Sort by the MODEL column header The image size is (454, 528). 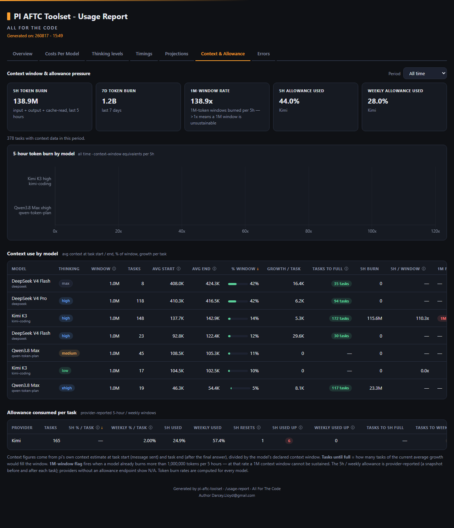point(19,269)
